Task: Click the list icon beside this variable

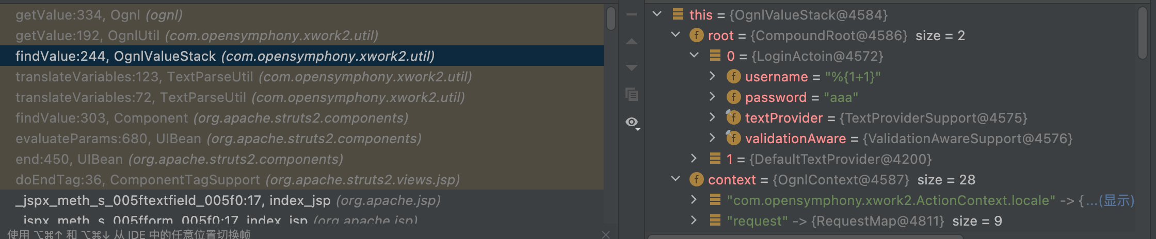Action: (678, 14)
